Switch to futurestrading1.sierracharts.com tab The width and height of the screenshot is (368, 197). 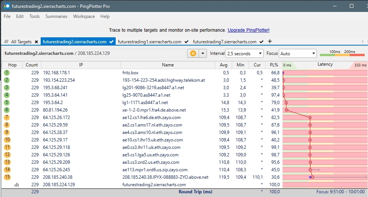coord(150,42)
